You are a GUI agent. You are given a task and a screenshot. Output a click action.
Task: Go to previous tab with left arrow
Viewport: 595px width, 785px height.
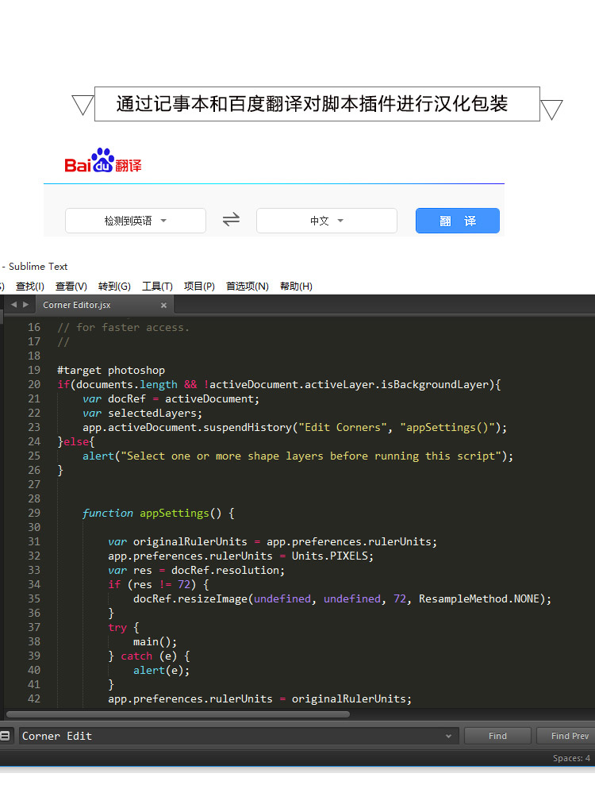click(x=13, y=304)
